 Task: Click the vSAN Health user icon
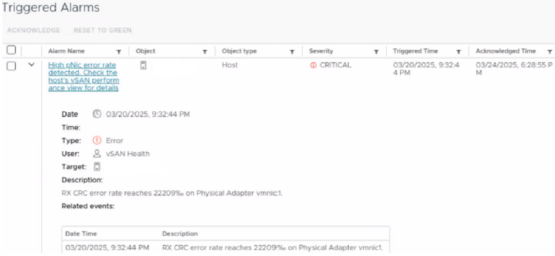coord(97,154)
